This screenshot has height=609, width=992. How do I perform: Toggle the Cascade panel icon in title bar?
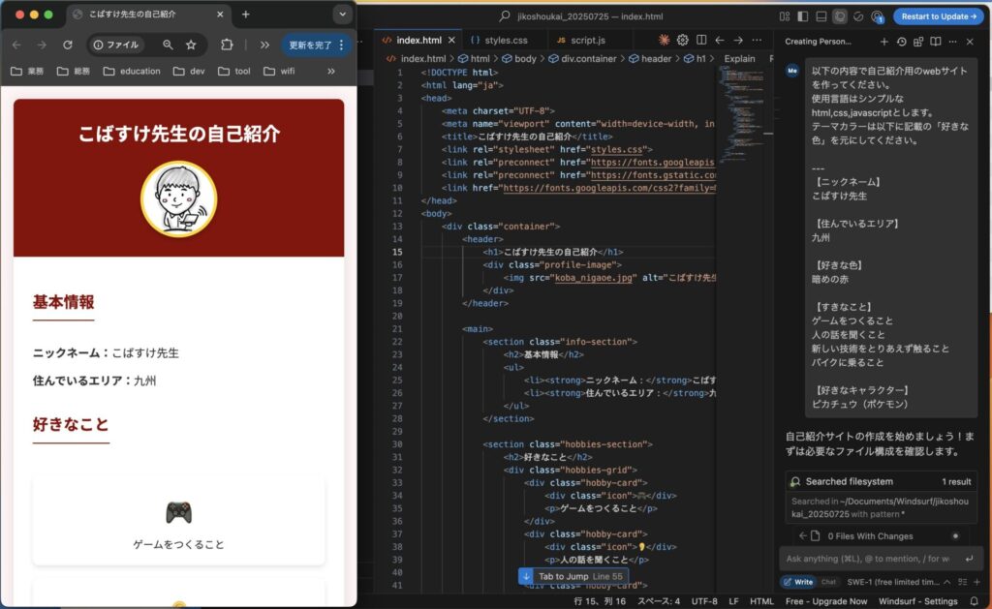(840, 16)
